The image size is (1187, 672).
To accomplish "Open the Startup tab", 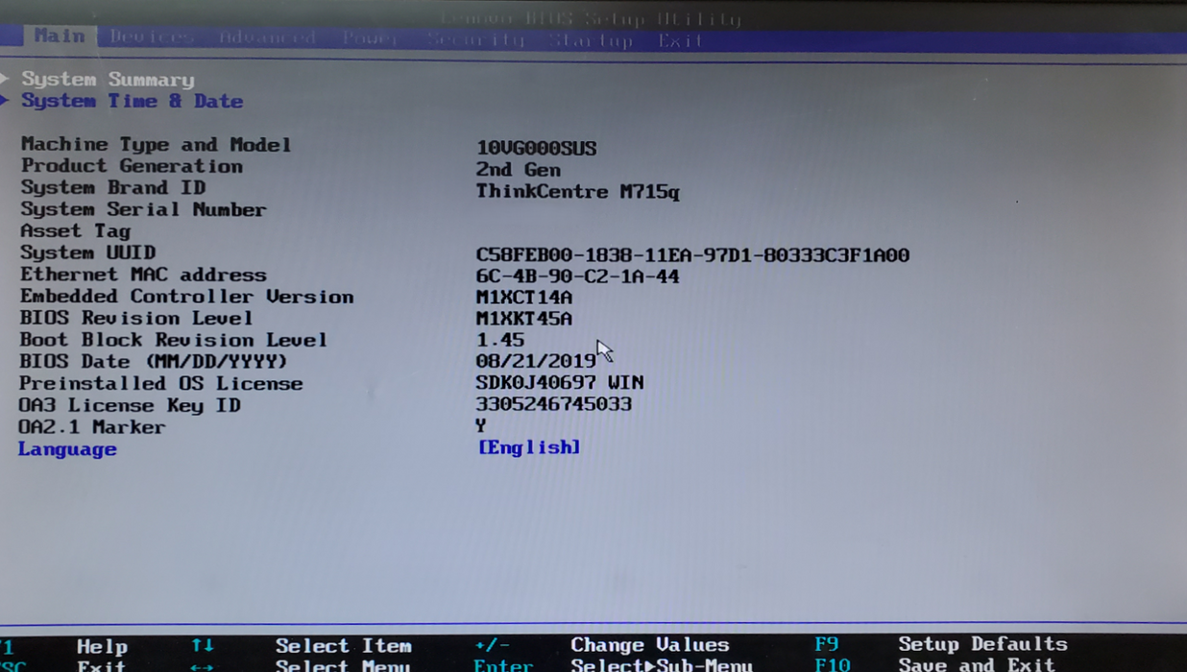I will pos(592,40).
